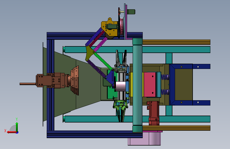Select the red servo motor near the lower rail
The image size is (230, 149).
[x=153, y=113]
